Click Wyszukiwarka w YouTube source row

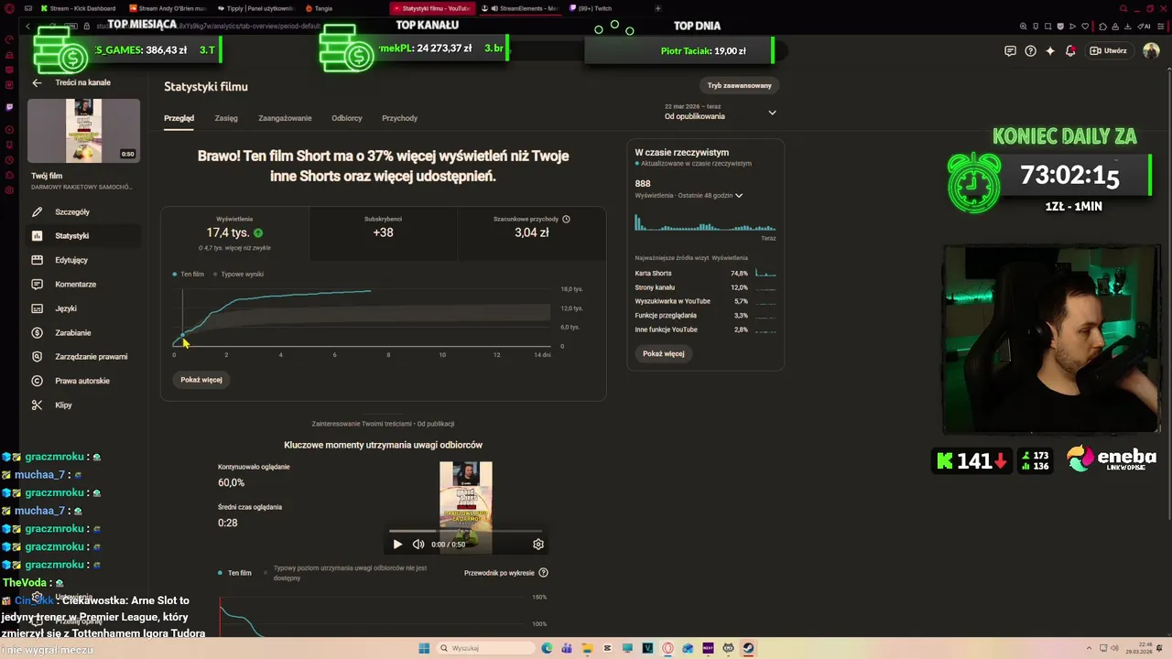tap(705, 301)
